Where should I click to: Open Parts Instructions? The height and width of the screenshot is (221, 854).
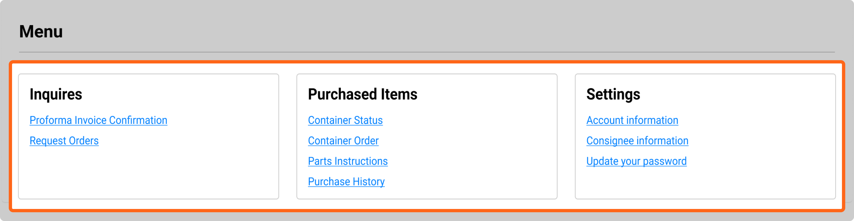[348, 161]
